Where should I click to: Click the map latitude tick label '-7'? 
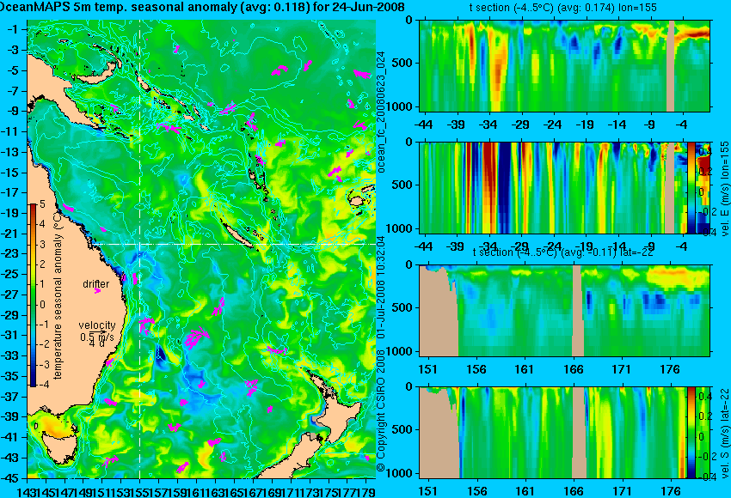[x=13, y=91]
